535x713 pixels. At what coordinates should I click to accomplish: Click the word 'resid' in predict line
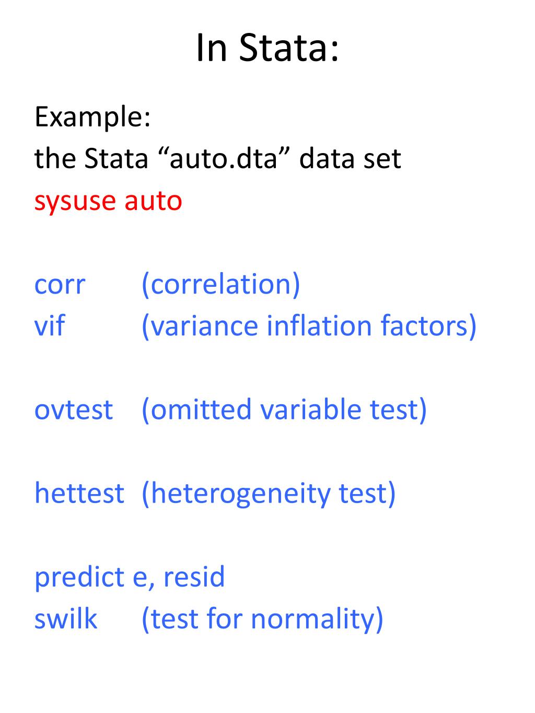[x=194, y=577]
